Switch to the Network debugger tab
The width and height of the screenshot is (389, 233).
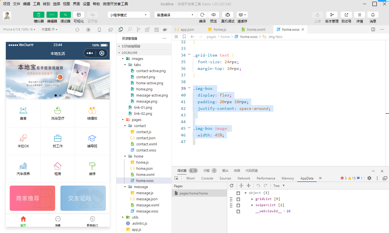click(244, 178)
